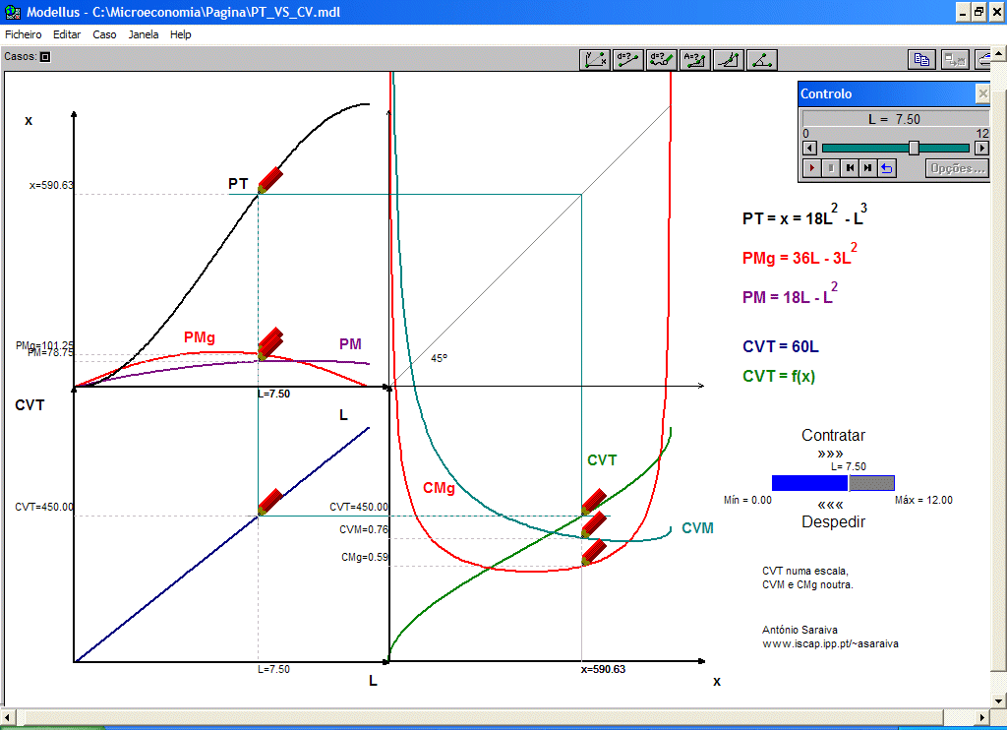Select the area measurement tool
The height and width of the screenshot is (730, 1007).
pyautogui.click(x=695, y=59)
